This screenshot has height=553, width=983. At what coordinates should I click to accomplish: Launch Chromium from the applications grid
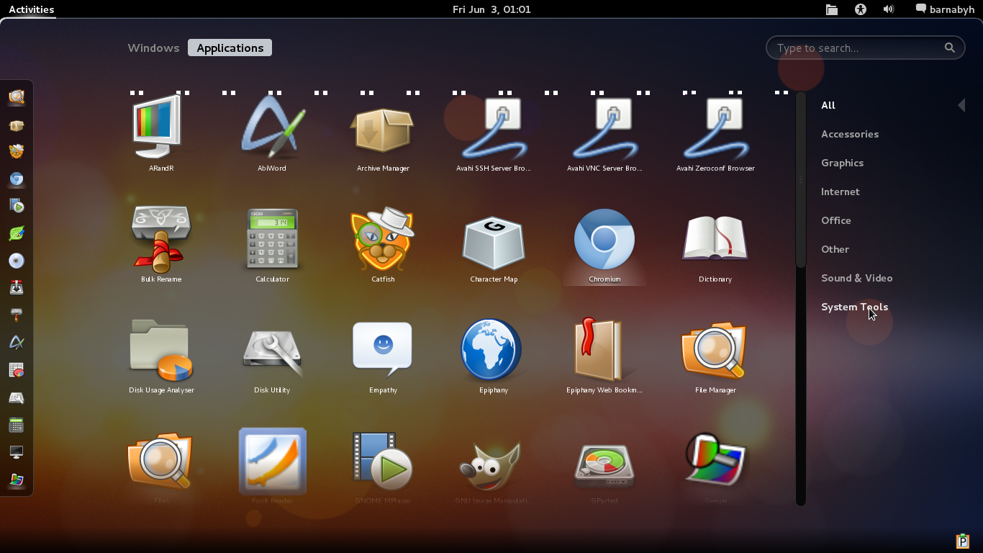604,238
